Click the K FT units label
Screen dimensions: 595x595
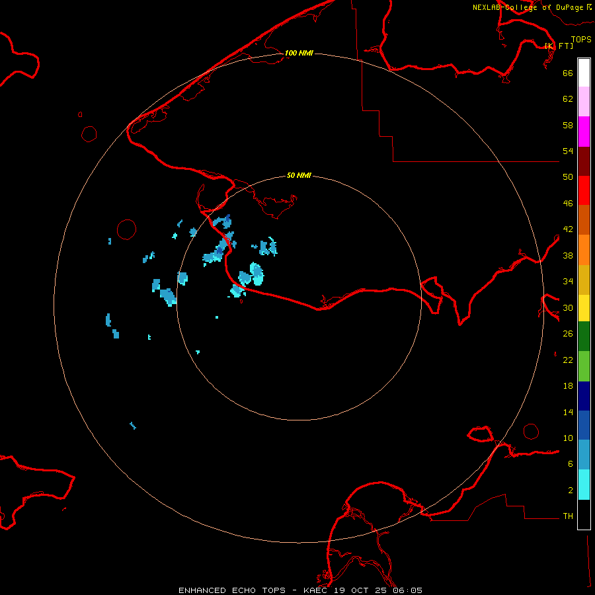(x=559, y=46)
